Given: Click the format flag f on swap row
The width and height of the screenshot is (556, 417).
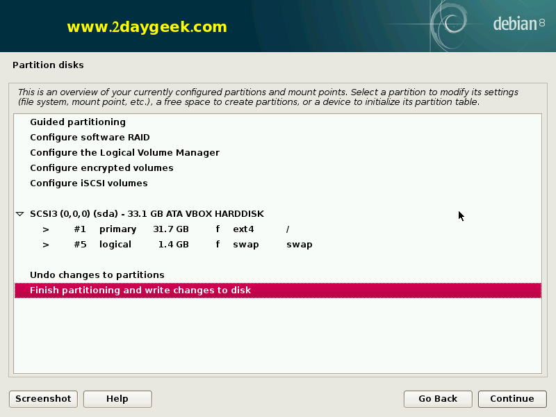Looking at the screenshot, I should click(218, 245).
